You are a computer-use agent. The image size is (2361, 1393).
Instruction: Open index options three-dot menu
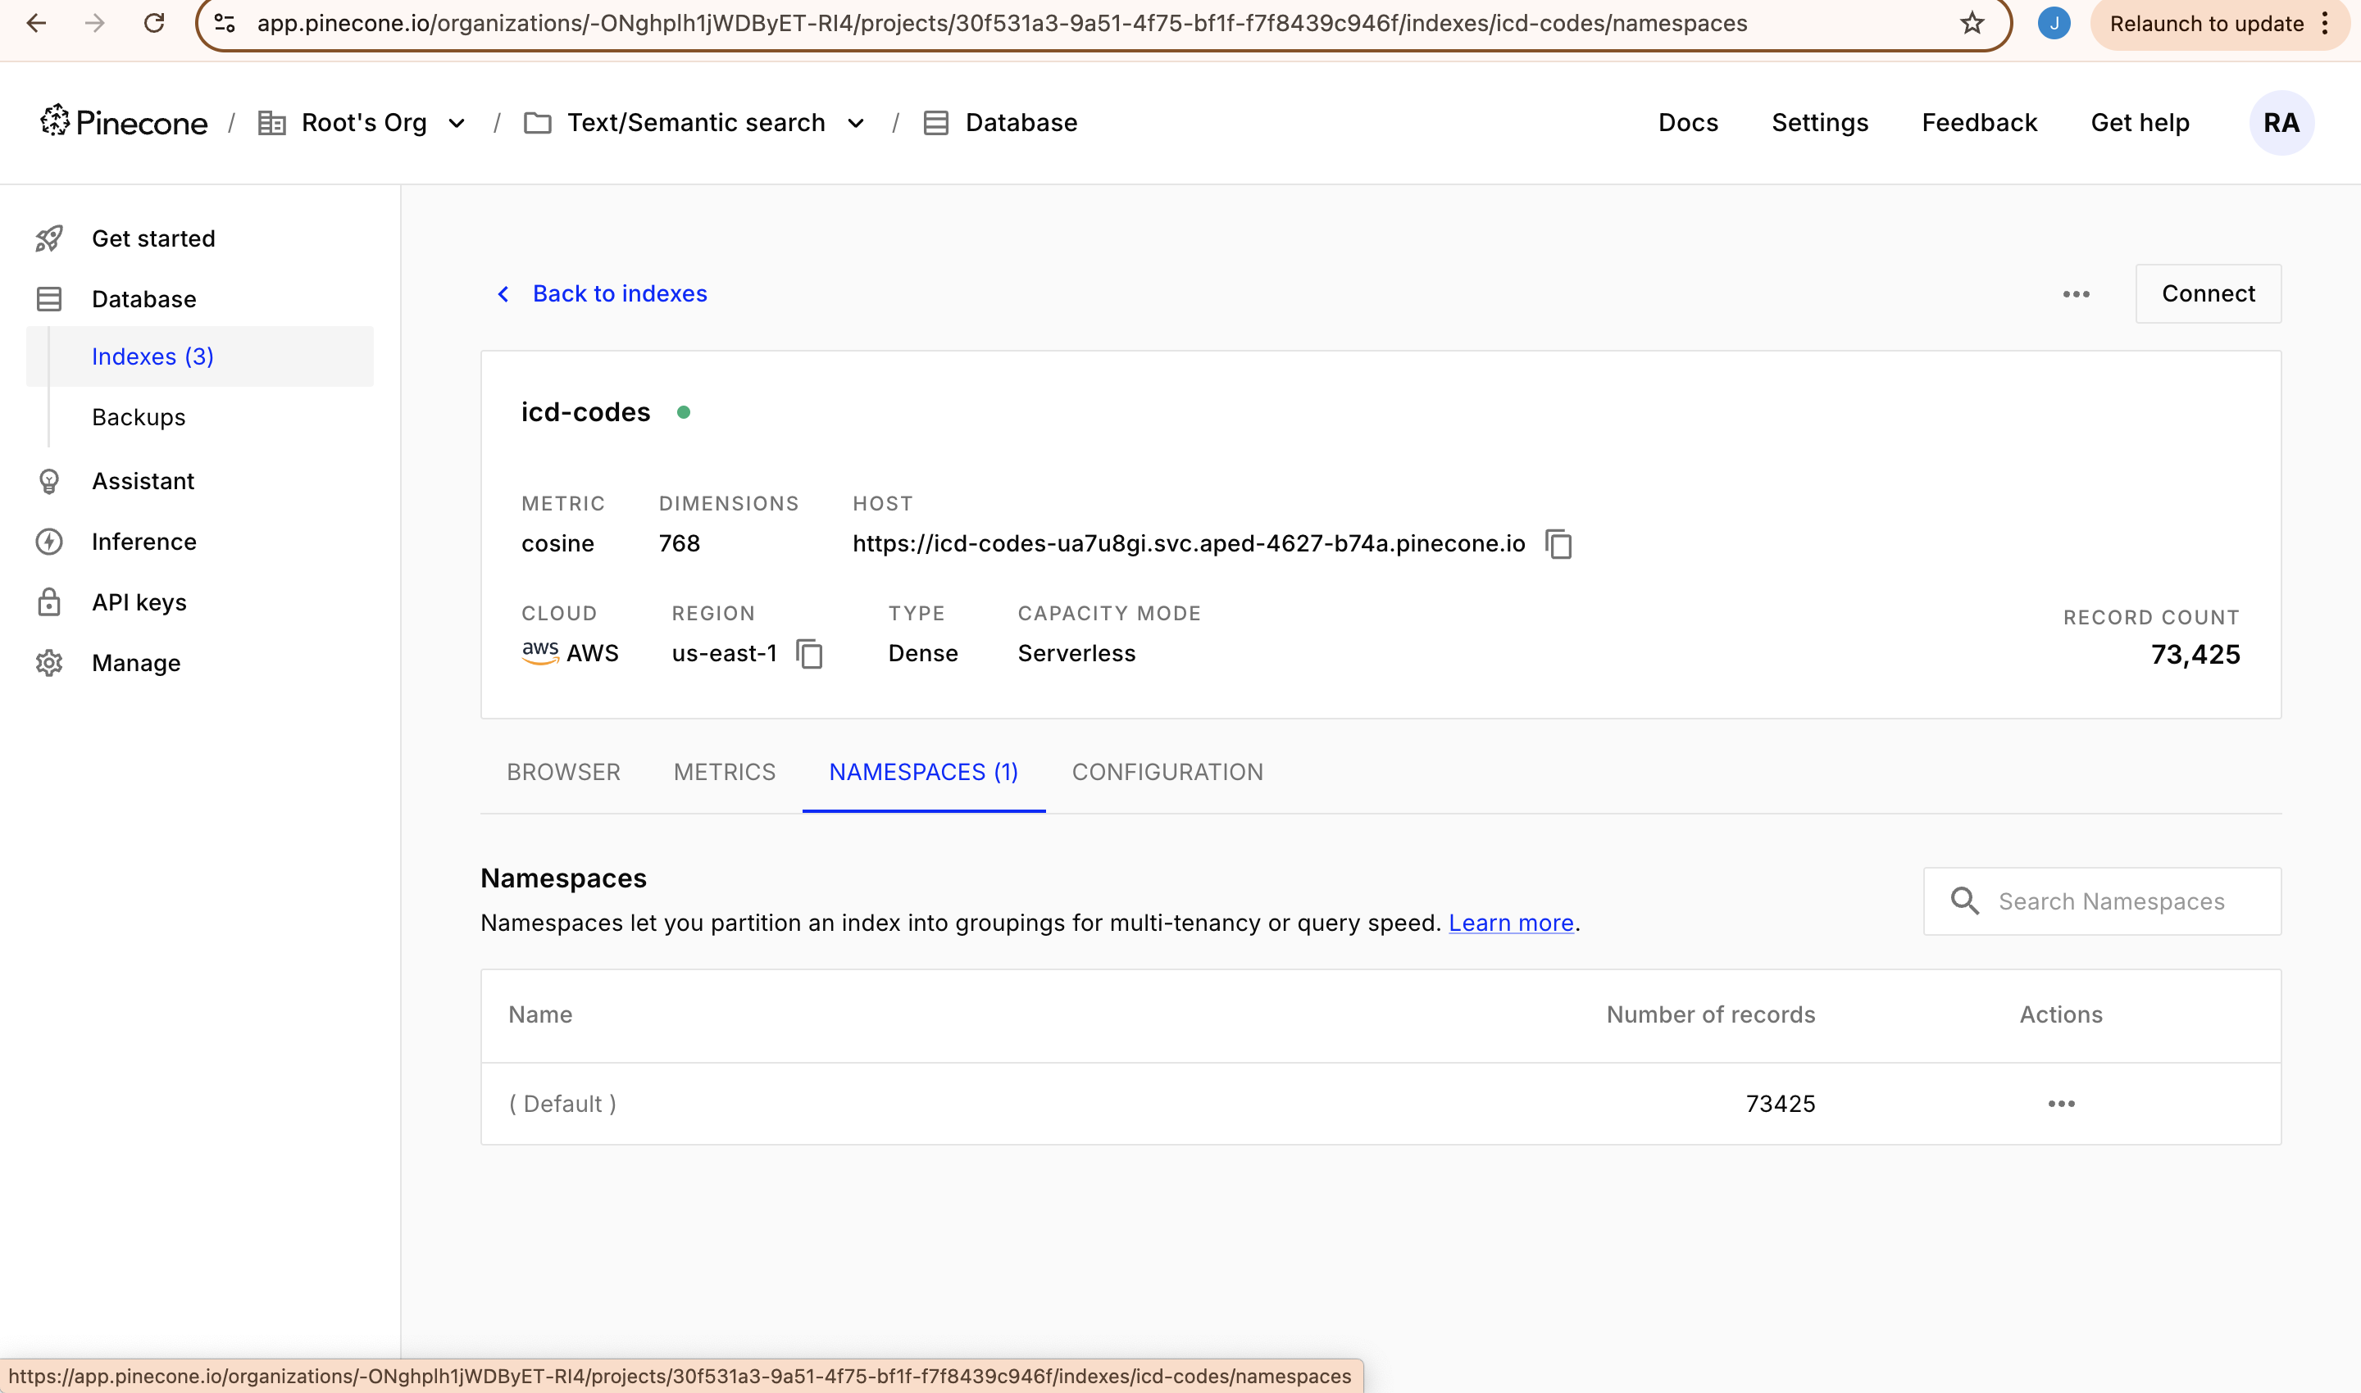coord(2076,294)
